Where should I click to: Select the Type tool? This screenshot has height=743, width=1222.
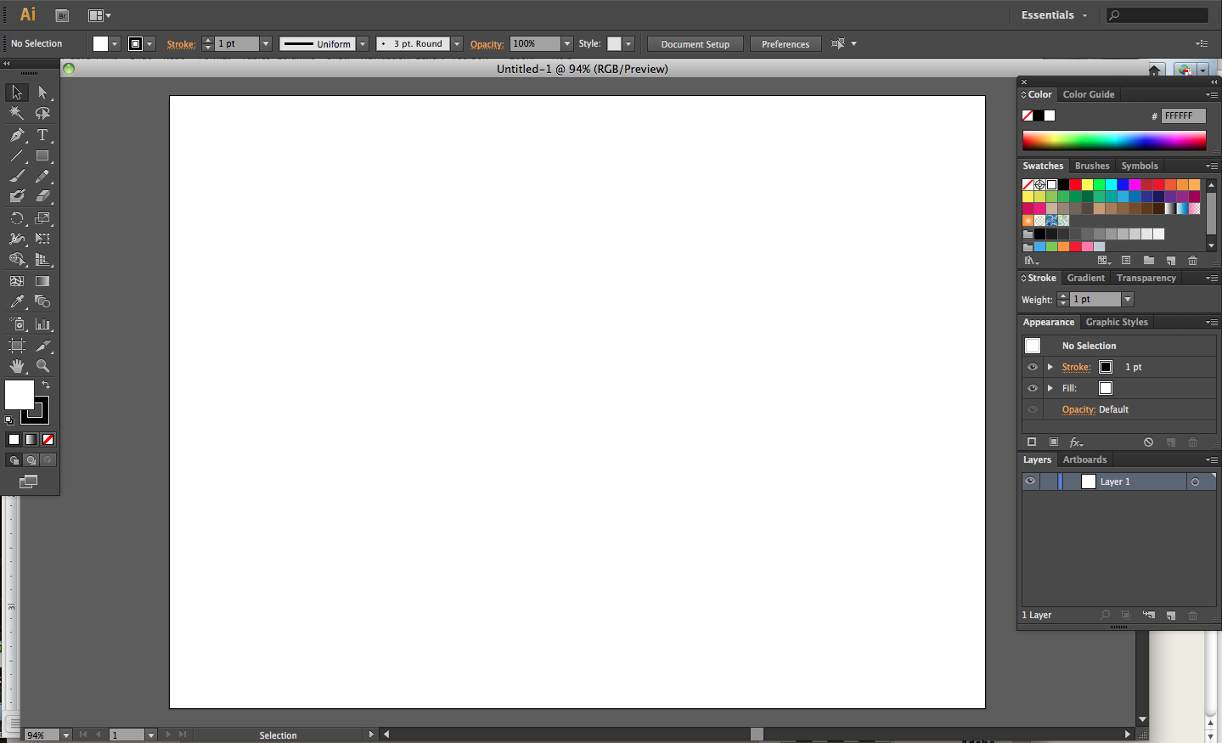(42, 134)
